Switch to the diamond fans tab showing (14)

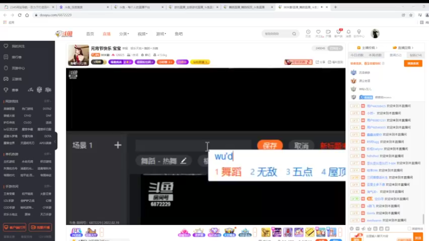(416, 55)
